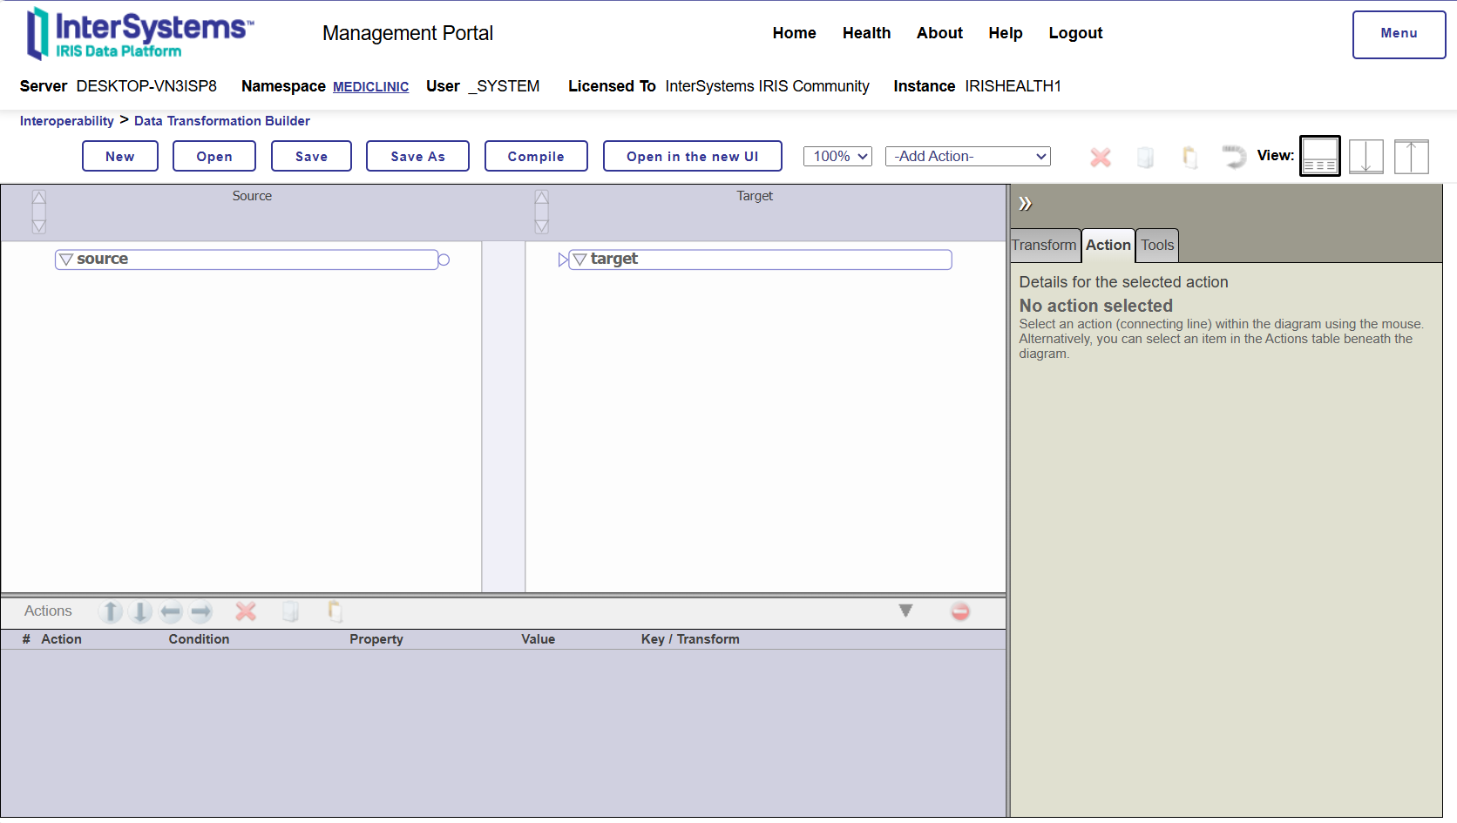Click the Save button
Screen dimensions: 1457x823
point(311,156)
